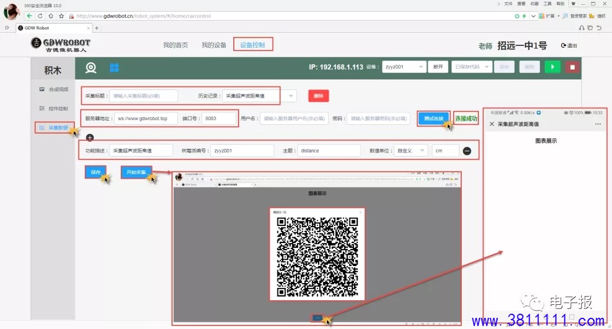Close the GDW Robot tab
Viewport: 612px width, 329px height.
88,28
